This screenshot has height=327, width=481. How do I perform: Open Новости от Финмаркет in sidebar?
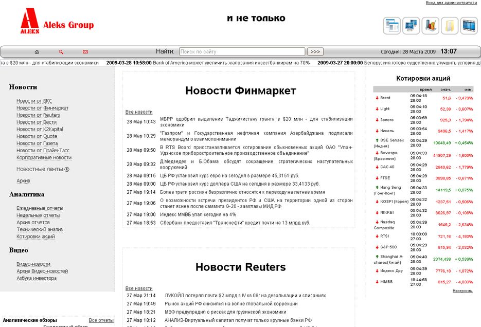tap(42, 108)
